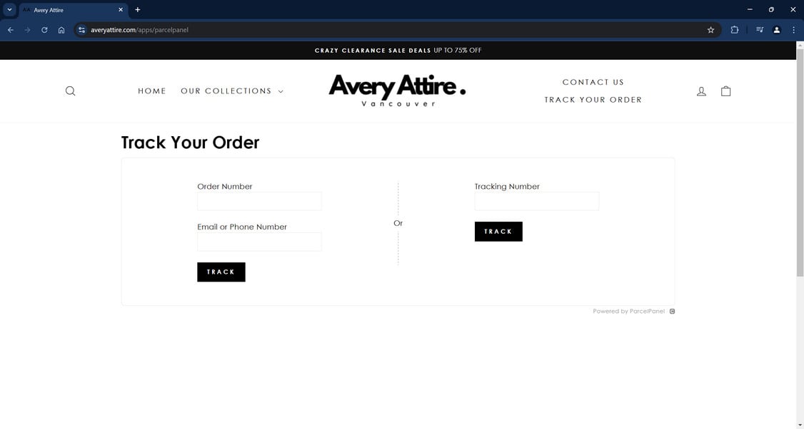The image size is (804, 429).
Task: Open the site search magnifier icon
Action: tap(70, 91)
